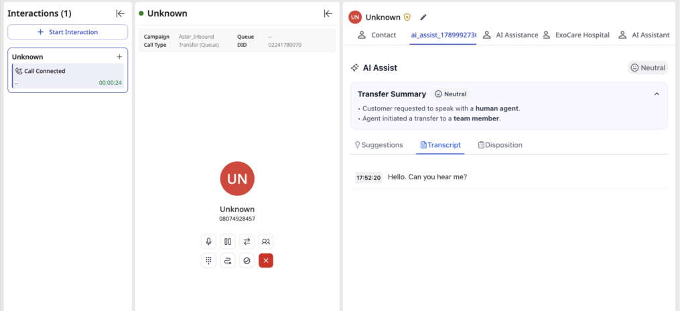Image resolution: width=686 pixels, height=311 pixels.
Task: Click the Aster_Inbound campaign value
Action: pos(196,37)
